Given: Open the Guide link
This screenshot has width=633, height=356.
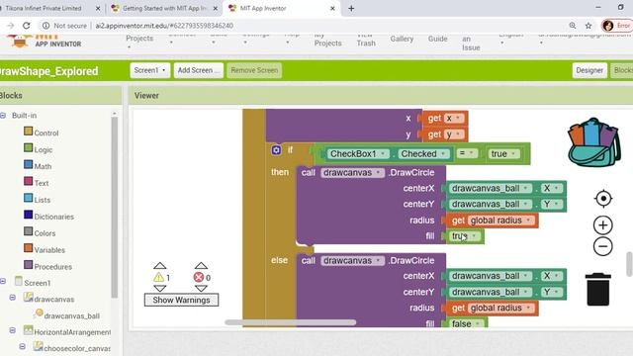Looking at the screenshot, I should [437, 39].
